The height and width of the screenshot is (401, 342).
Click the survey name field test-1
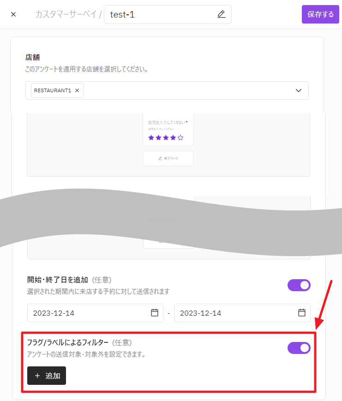click(162, 14)
